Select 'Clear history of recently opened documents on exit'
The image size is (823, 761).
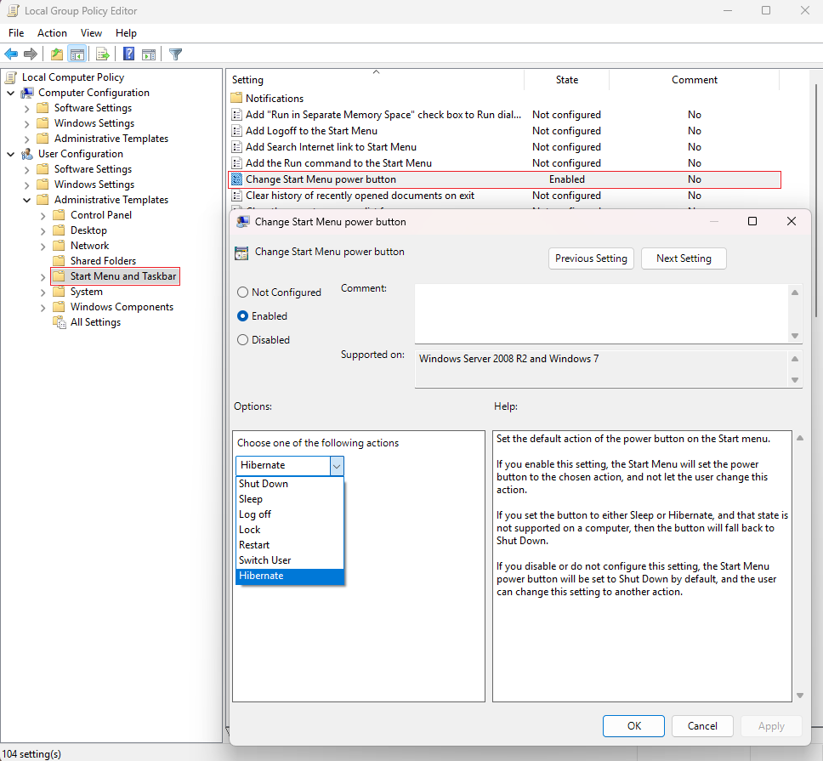(504, 196)
